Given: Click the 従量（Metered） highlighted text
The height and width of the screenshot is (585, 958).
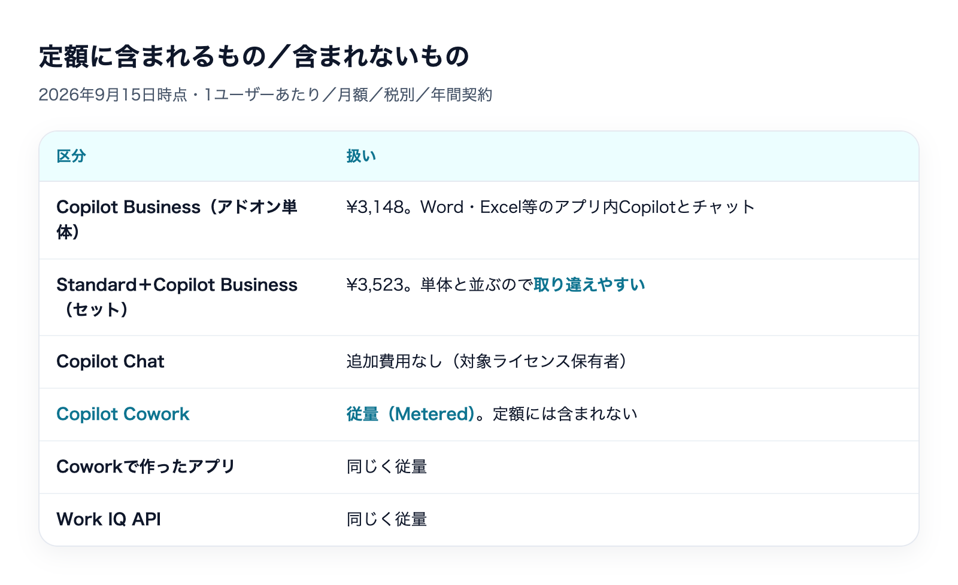Looking at the screenshot, I should (x=411, y=414).
